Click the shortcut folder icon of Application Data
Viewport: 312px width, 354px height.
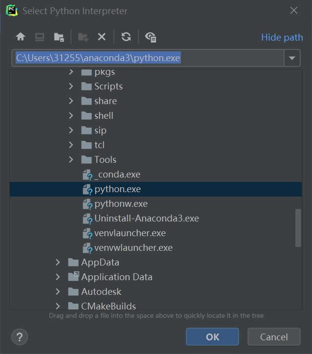pyautogui.click(x=73, y=277)
